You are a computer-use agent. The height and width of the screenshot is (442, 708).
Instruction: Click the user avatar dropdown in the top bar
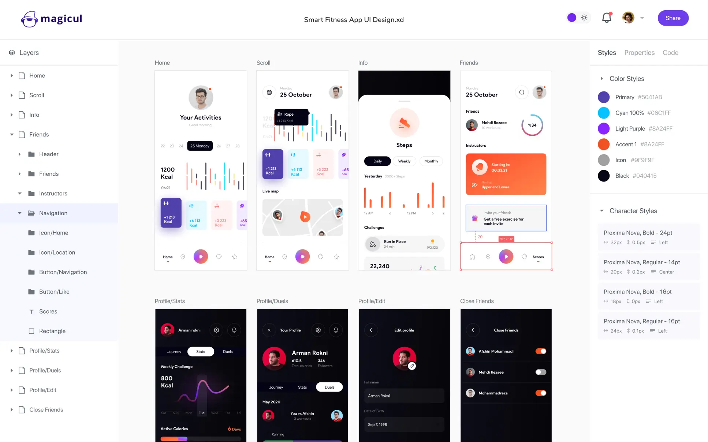(x=633, y=18)
